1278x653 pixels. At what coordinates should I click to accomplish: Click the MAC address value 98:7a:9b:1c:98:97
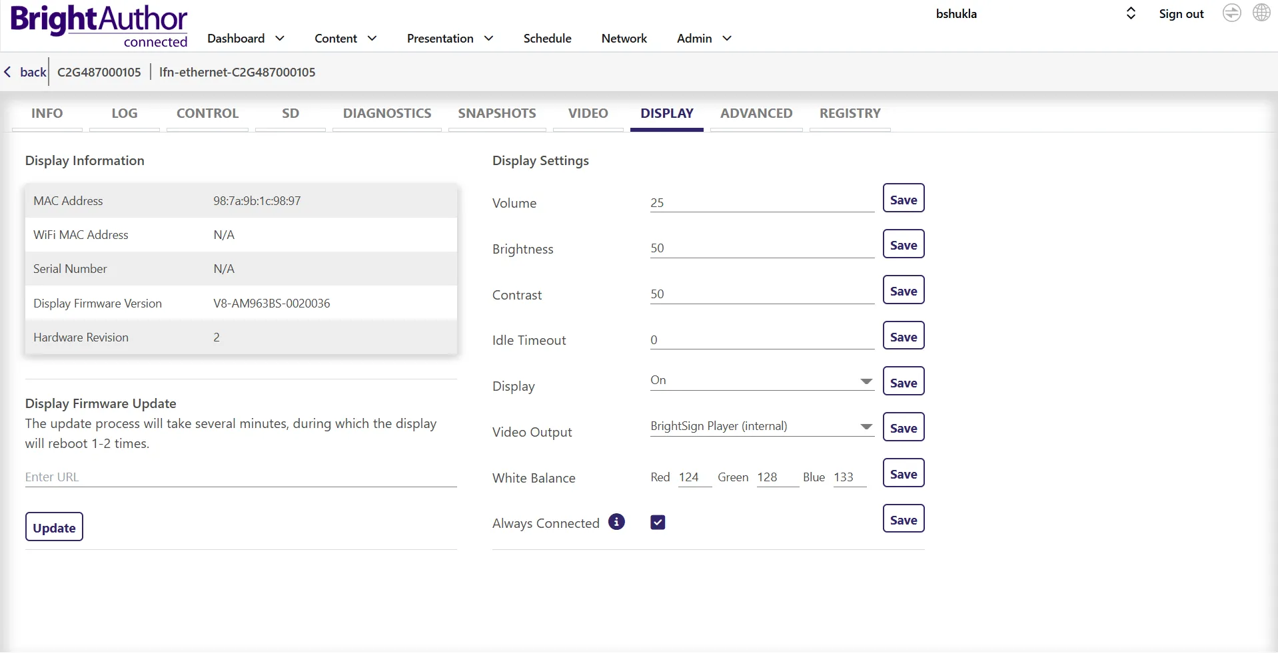tap(257, 201)
